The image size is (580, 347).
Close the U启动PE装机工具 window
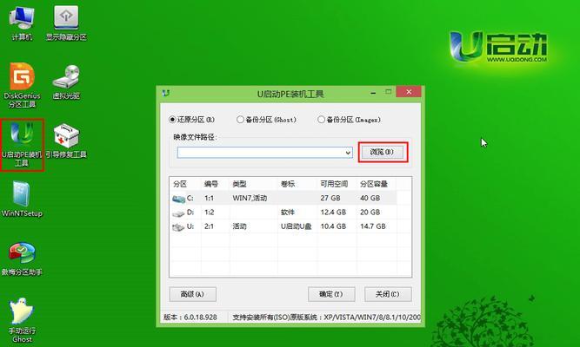point(409,92)
